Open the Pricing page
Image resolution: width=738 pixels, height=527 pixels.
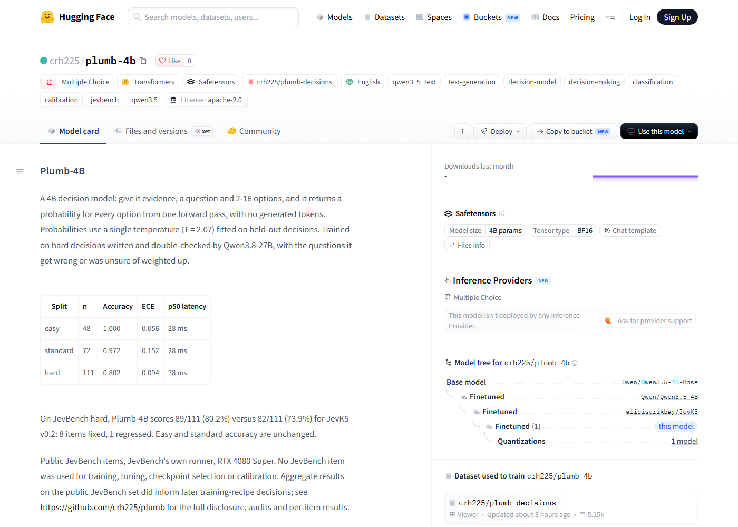[582, 17]
